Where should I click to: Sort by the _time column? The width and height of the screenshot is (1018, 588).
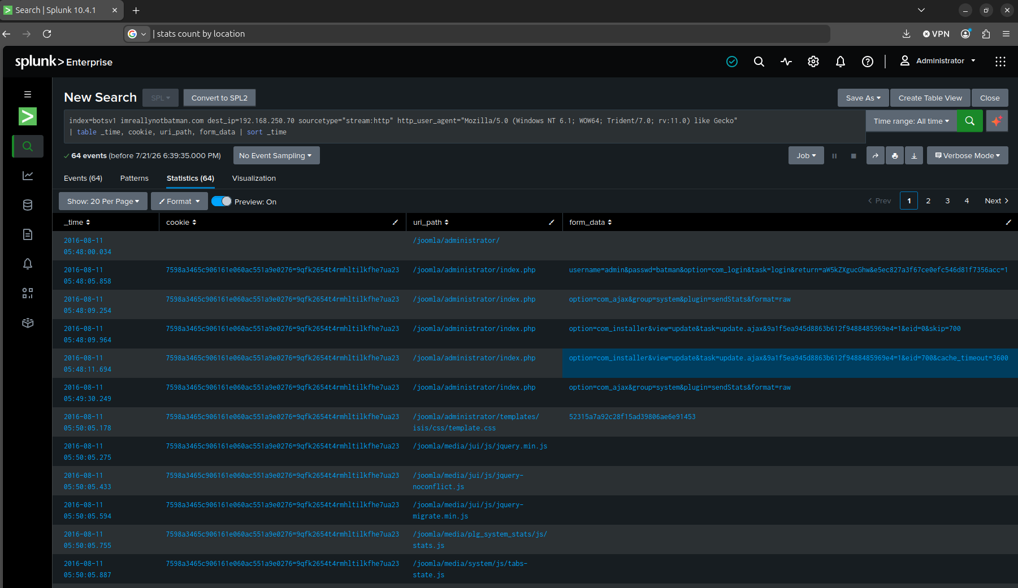[x=77, y=223]
